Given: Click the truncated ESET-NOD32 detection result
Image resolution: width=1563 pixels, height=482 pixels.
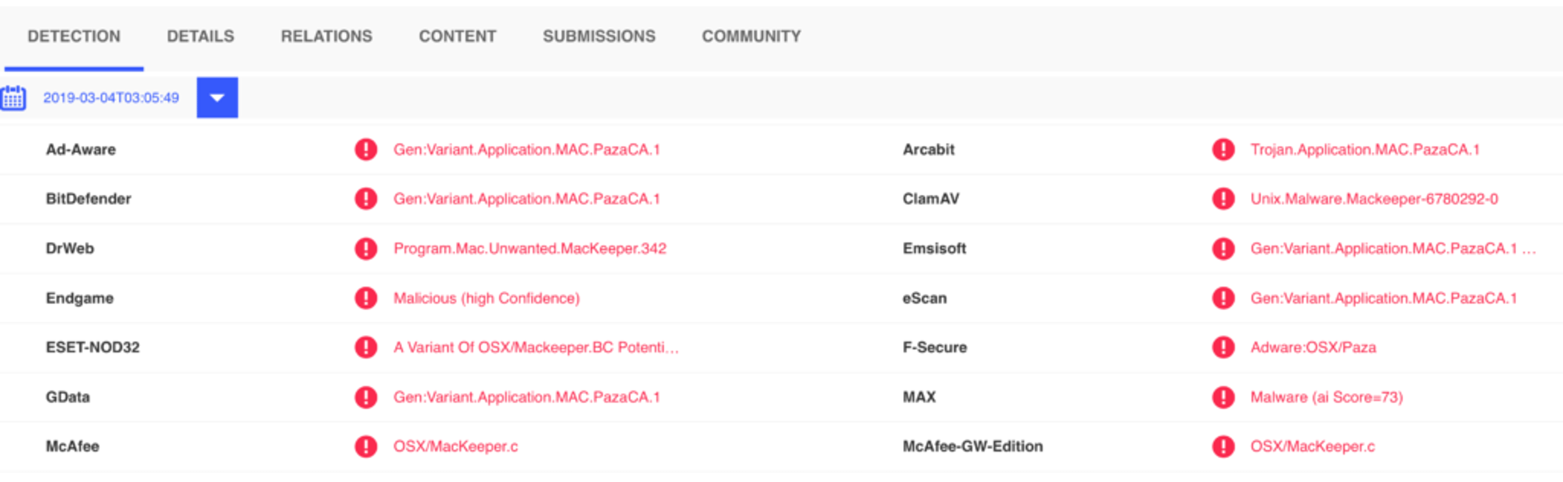Looking at the screenshot, I should point(536,347).
